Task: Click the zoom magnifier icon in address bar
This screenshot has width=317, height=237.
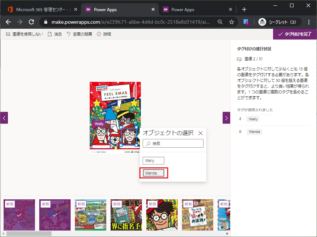Action: [x=220, y=22]
